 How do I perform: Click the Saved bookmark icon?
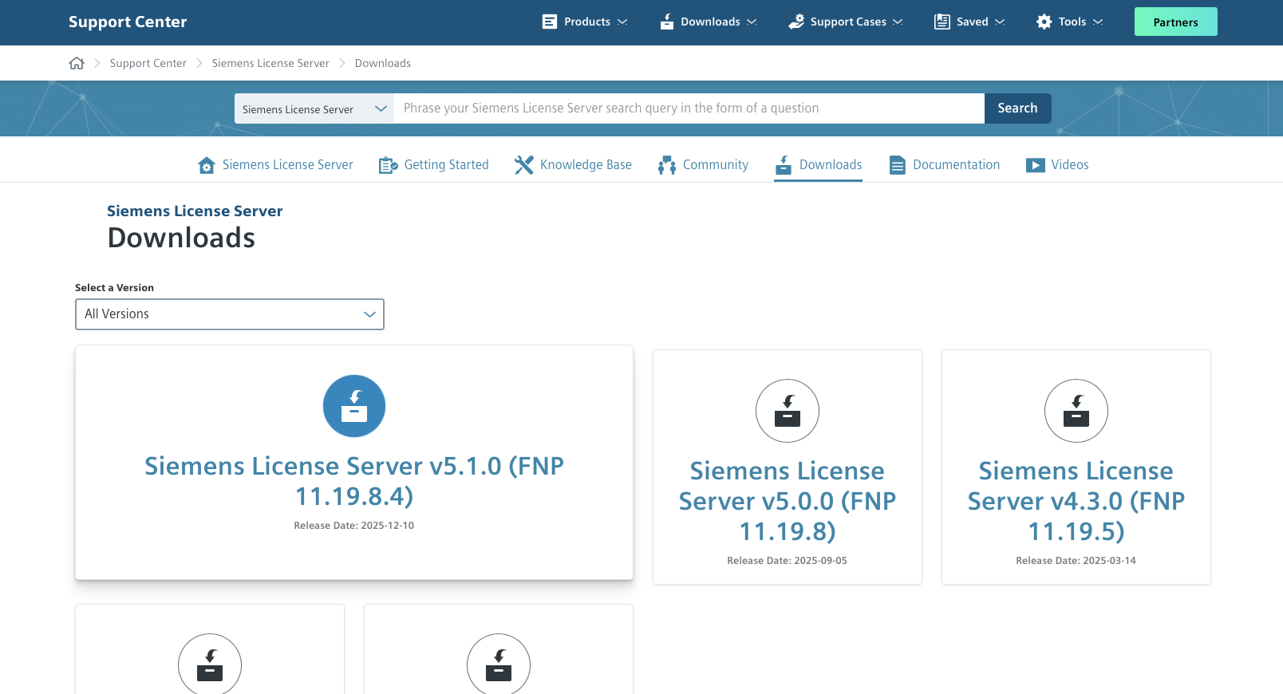[942, 22]
